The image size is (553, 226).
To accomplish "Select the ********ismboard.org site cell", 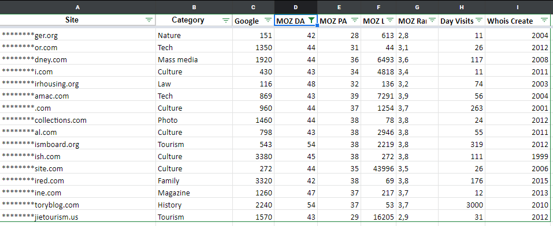I will (x=77, y=144).
